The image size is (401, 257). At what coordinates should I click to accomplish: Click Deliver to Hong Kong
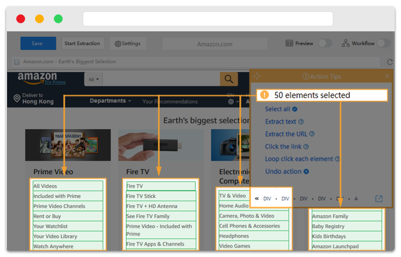point(38,98)
